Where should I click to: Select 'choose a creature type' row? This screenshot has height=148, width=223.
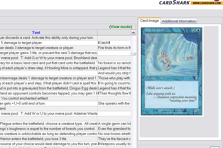click(x=49, y=124)
